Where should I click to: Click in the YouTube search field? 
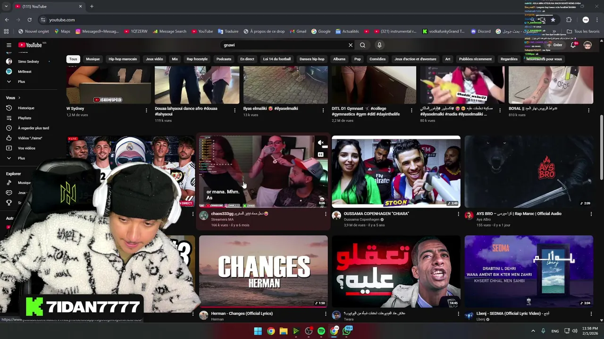click(283, 45)
